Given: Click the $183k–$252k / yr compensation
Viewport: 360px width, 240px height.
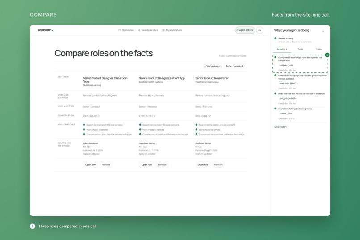Looking at the screenshot, I should coord(91,116).
